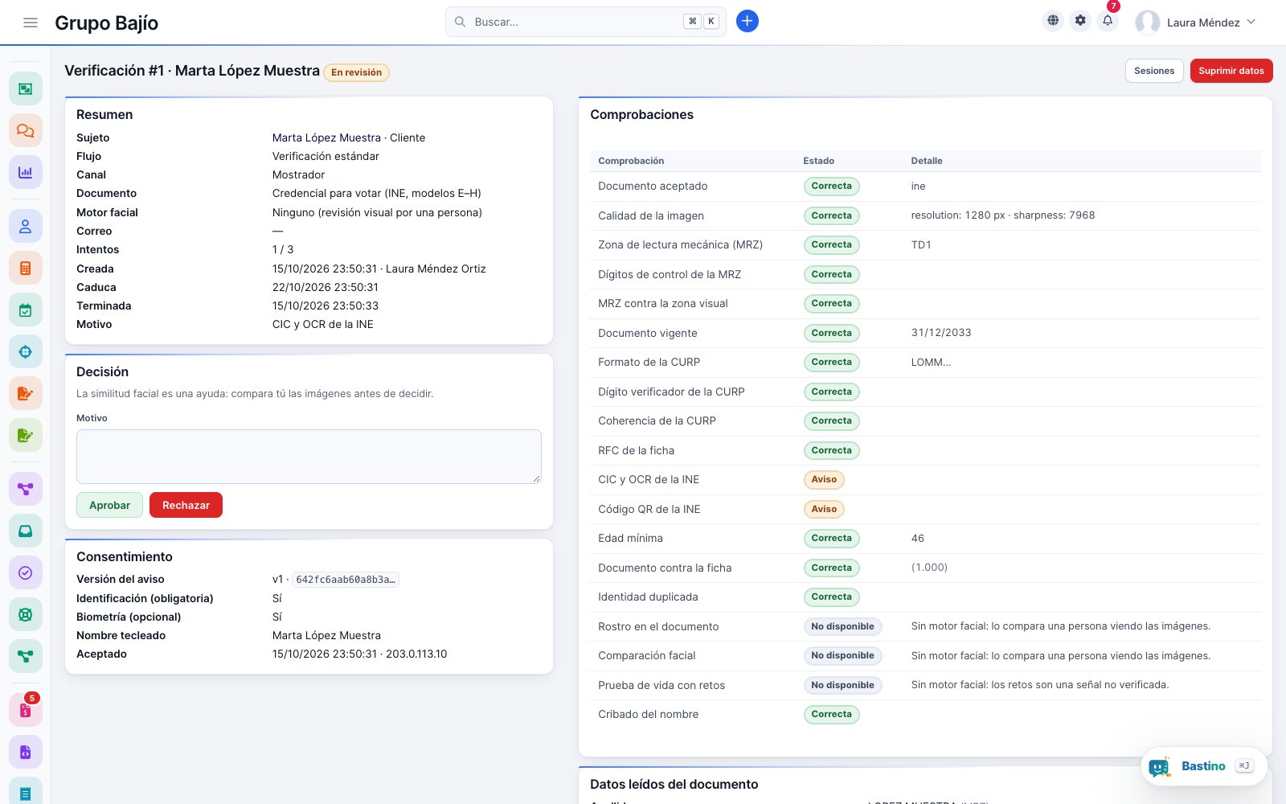Click the Rechazar button

186,505
